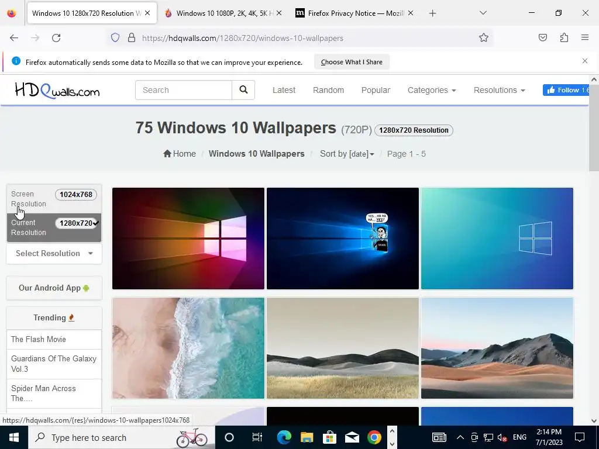The image size is (599, 449).
Task: Open the tracking protection shield icon
Action: pos(115,38)
